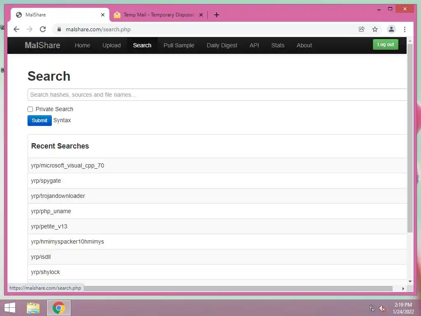Image resolution: width=421 pixels, height=316 pixels.
Task: Focus the search hashes input field
Action: coord(217,95)
